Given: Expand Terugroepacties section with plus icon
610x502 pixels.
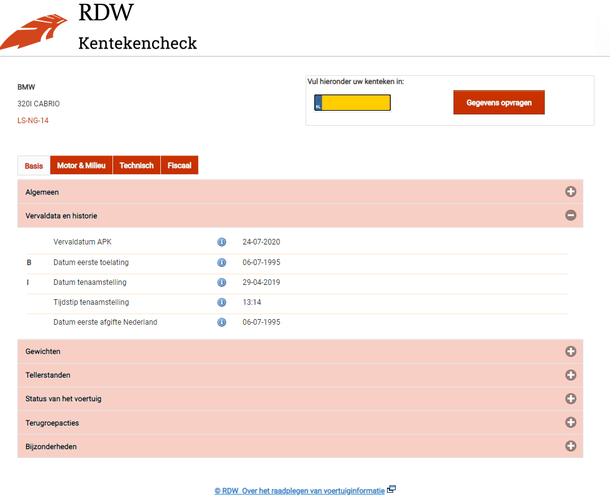Looking at the screenshot, I should 571,422.
